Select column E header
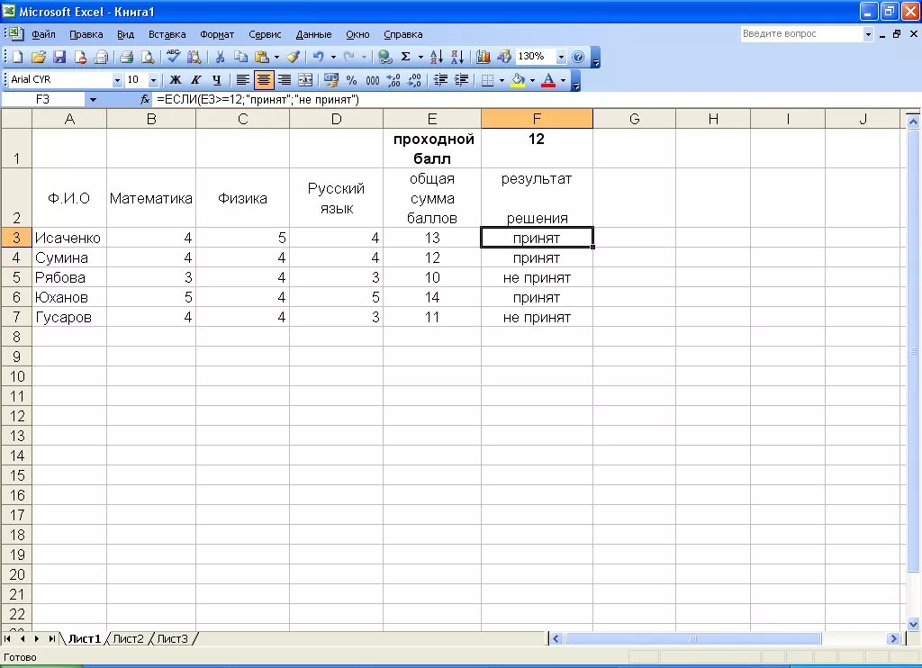The width and height of the screenshot is (922, 668). pyautogui.click(x=431, y=119)
